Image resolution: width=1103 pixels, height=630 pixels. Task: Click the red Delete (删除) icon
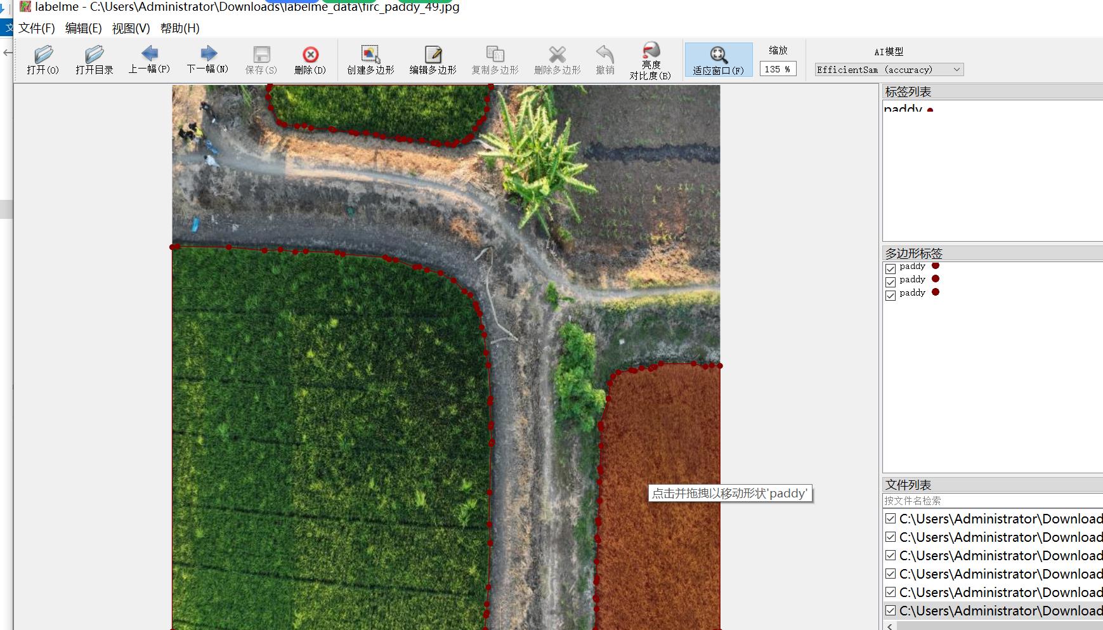click(x=310, y=60)
